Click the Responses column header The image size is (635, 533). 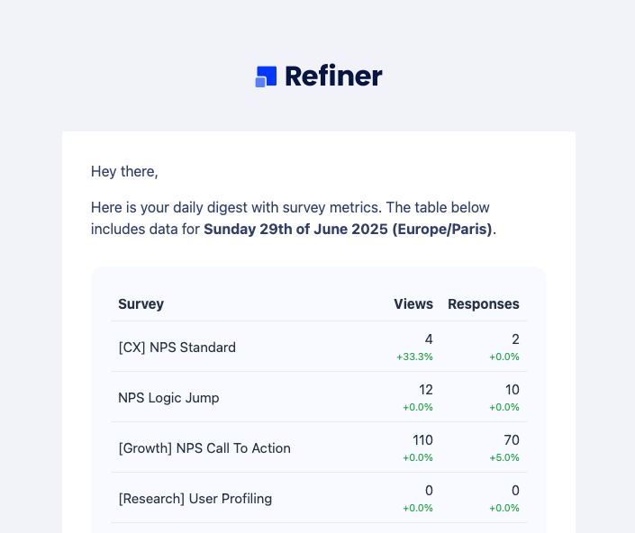coord(484,304)
